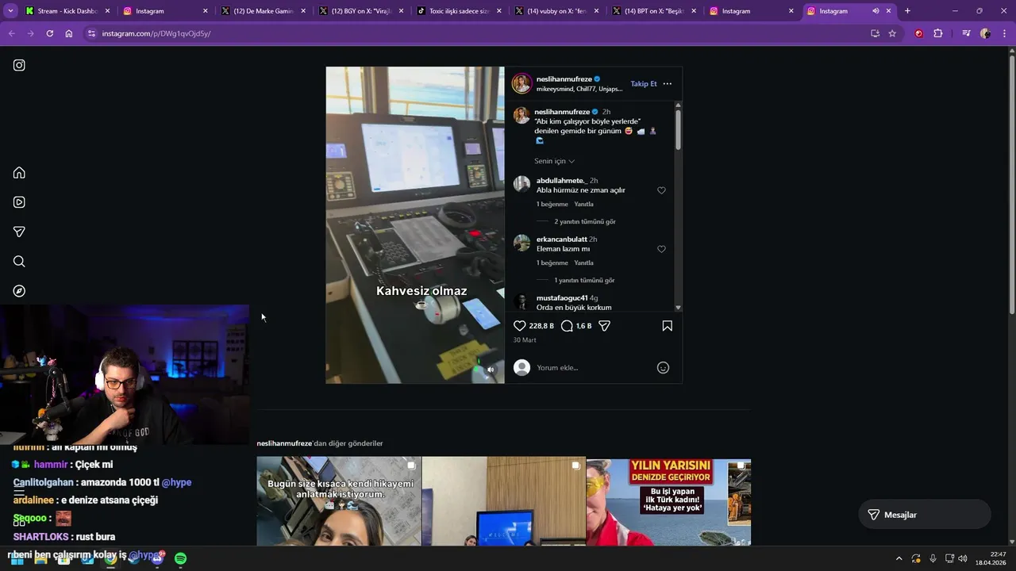Open browser media controls icon
1016x571 pixels.
coord(966,33)
